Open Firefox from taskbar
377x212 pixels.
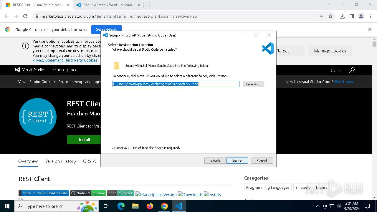pyautogui.click(x=150, y=206)
